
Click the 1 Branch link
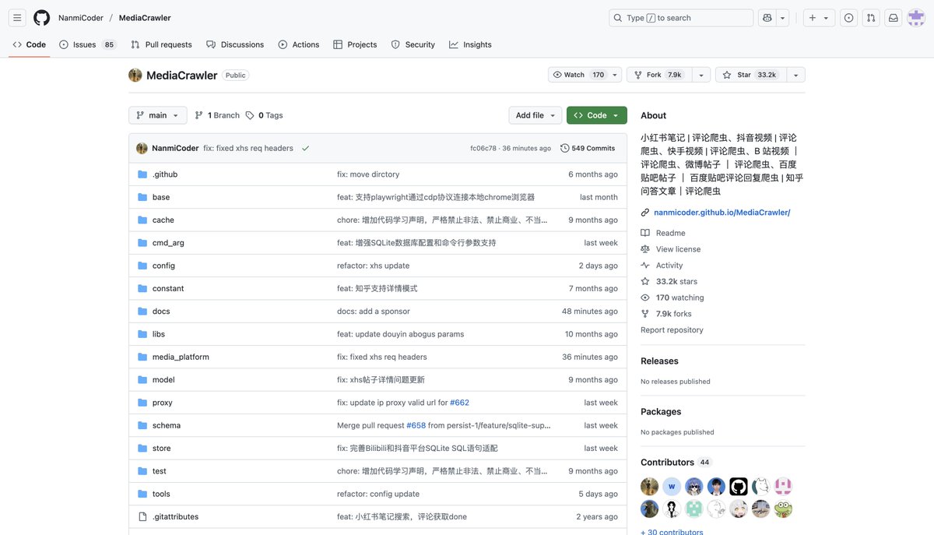click(x=217, y=115)
